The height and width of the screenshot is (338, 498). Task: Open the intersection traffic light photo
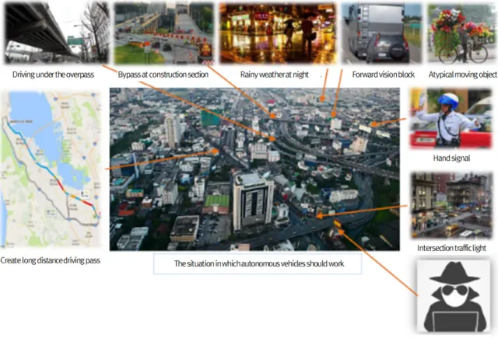pyautogui.click(x=451, y=205)
